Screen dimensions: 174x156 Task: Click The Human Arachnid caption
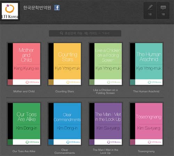click(x=146, y=91)
